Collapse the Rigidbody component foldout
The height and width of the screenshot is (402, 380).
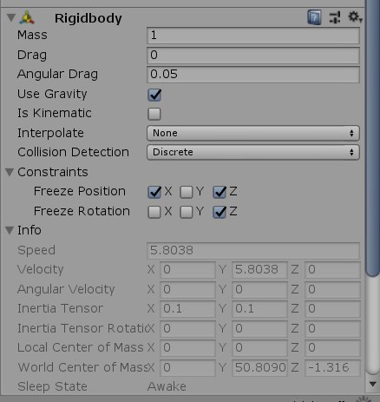point(10,17)
